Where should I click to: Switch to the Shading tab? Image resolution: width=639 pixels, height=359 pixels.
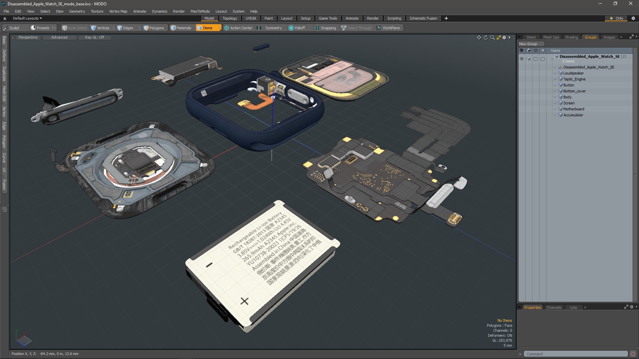click(x=571, y=37)
